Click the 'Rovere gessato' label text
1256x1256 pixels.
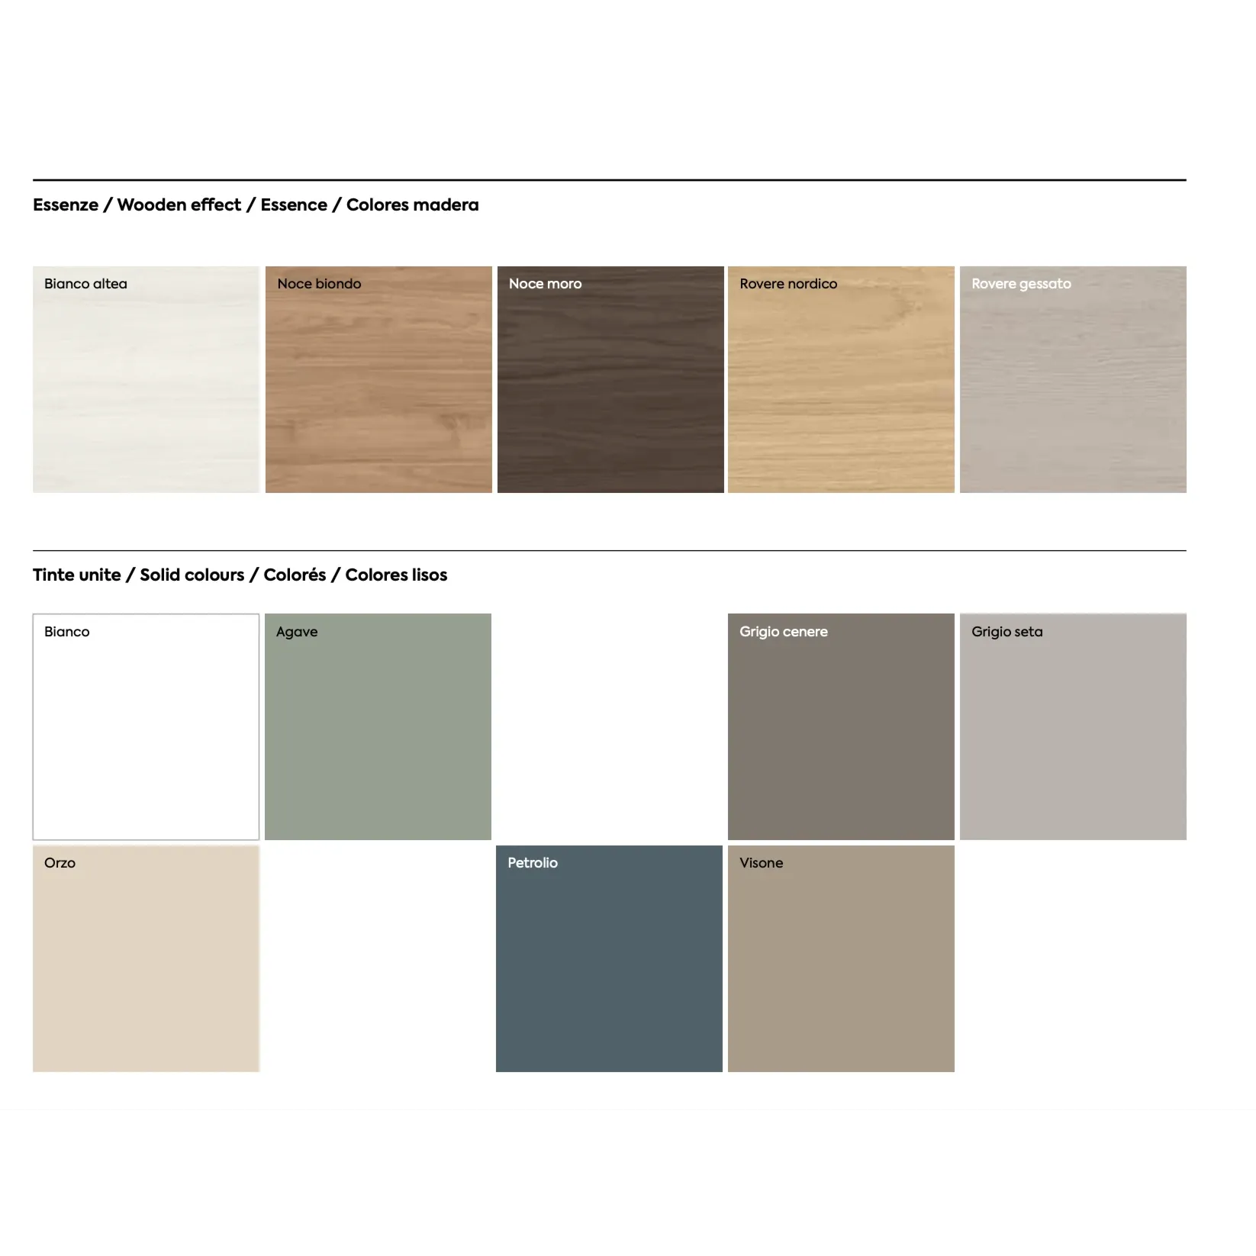tap(1021, 284)
